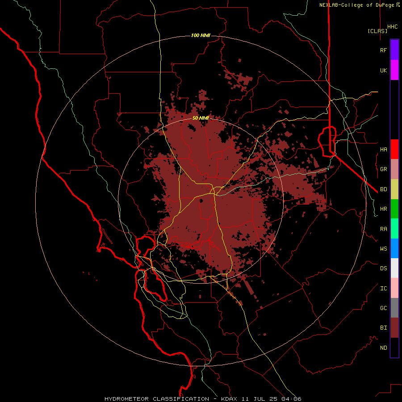Click the KDAX radar station identifier
402x402 pixels.
coord(229,399)
